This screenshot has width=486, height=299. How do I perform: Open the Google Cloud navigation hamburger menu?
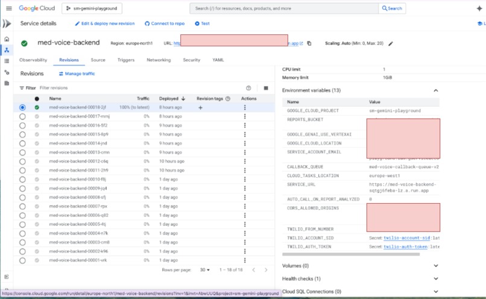click(x=9, y=8)
